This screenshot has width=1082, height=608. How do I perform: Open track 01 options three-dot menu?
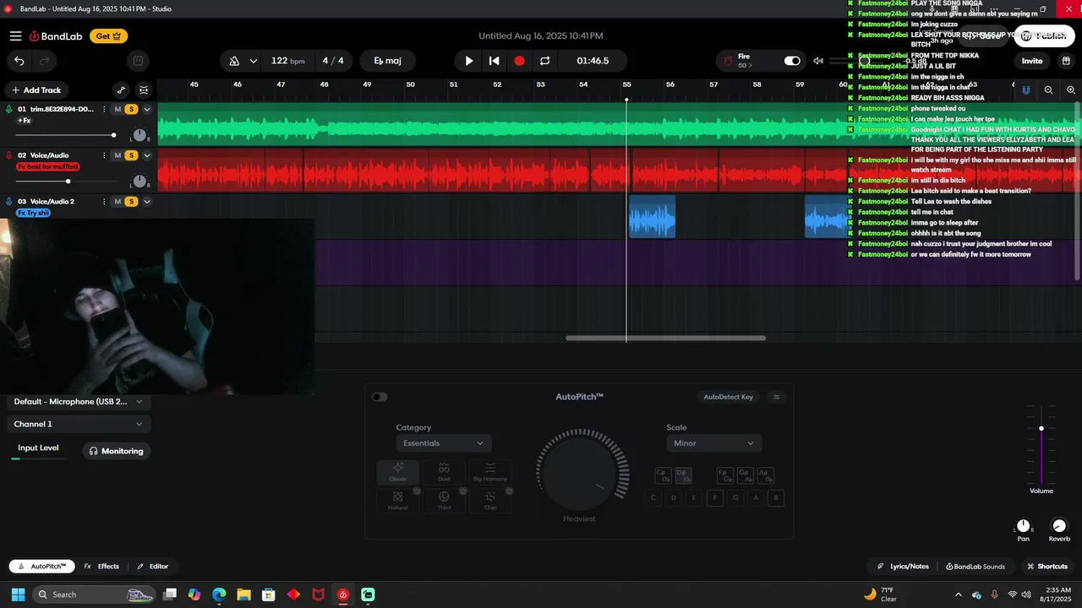coord(105,109)
